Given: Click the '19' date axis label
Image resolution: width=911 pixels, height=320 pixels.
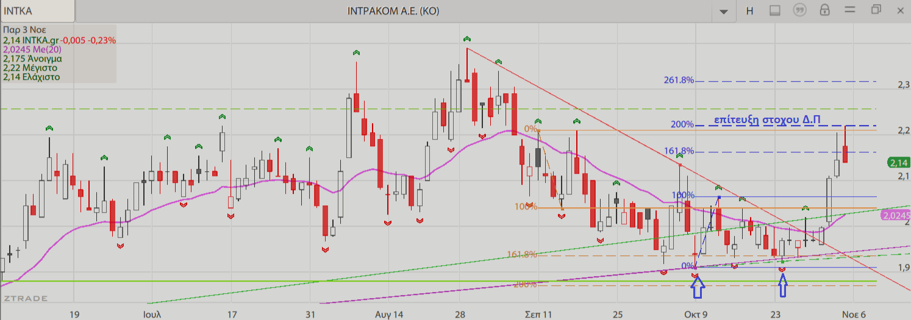Looking at the screenshot, I should tap(74, 315).
